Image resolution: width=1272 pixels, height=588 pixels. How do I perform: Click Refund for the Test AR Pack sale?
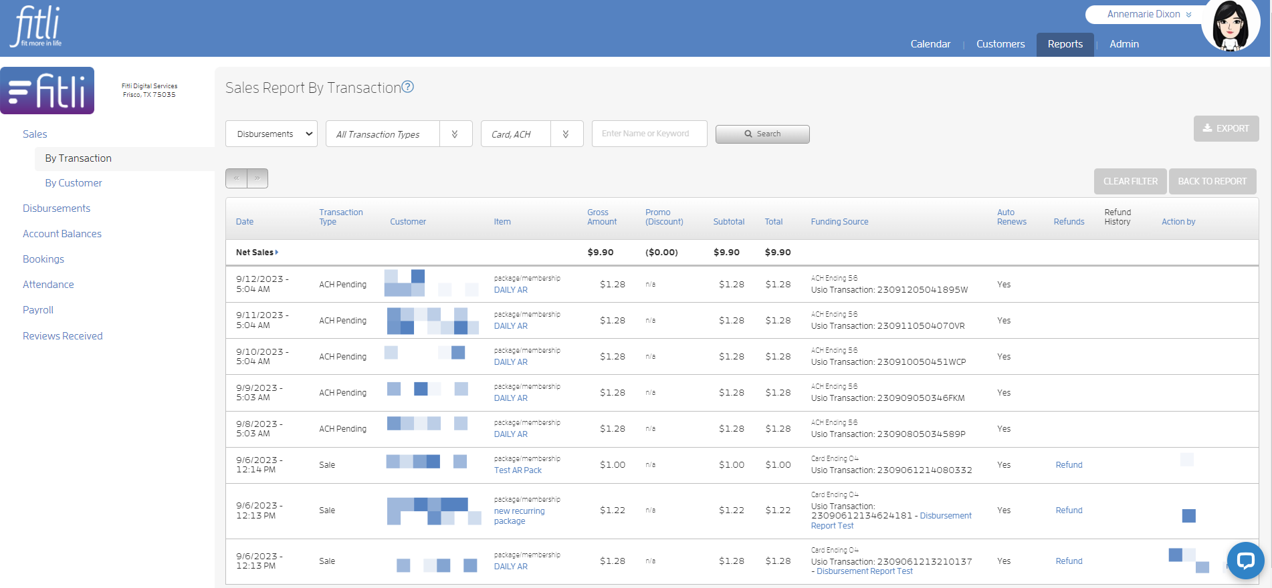tap(1069, 465)
